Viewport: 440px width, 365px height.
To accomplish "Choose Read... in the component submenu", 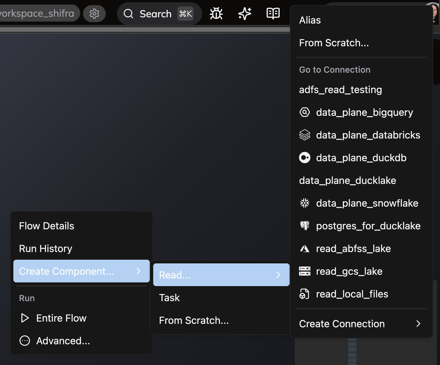I will coord(221,275).
